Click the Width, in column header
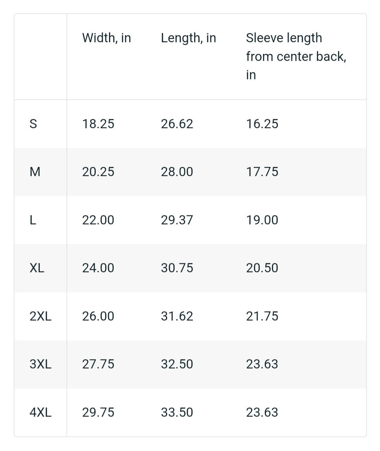380x451 pixels. click(107, 38)
